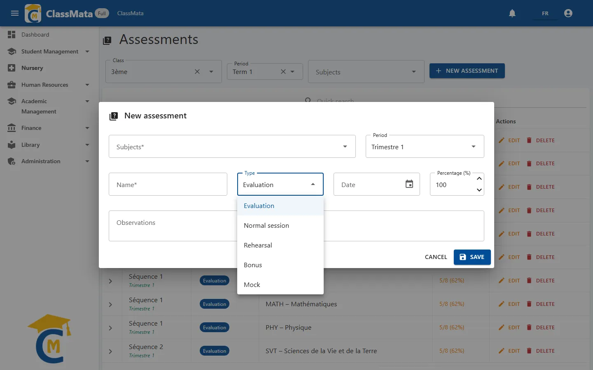The height and width of the screenshot is (370, 593).
Task: Expand the Finance sidebar section
Action: pyautogui.click(x=49, y=128)
